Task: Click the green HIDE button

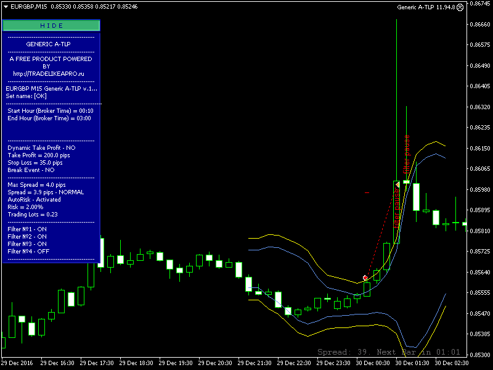Action: (51, 25)
